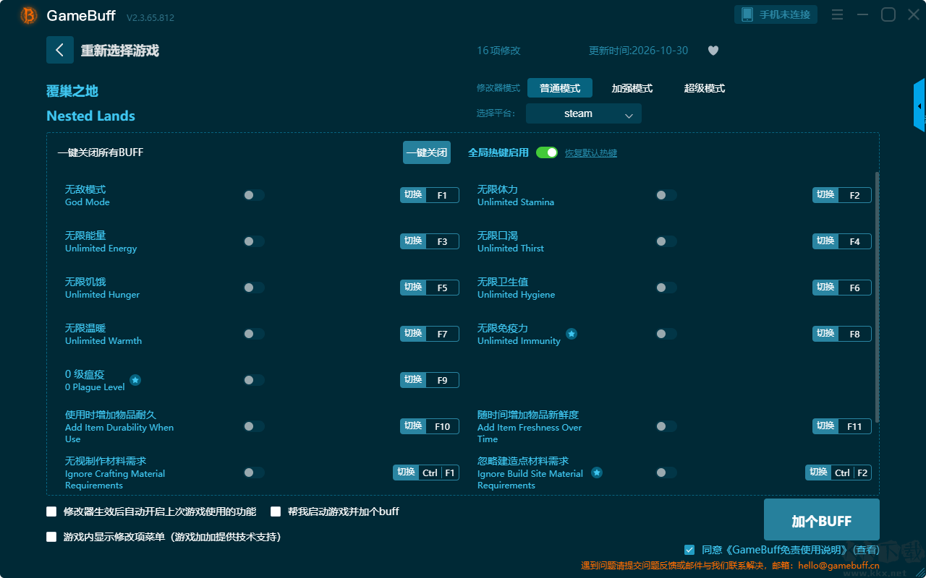Open the F1 hotkey selector for God Mode

pyautogui.click(x=442, y=195)
